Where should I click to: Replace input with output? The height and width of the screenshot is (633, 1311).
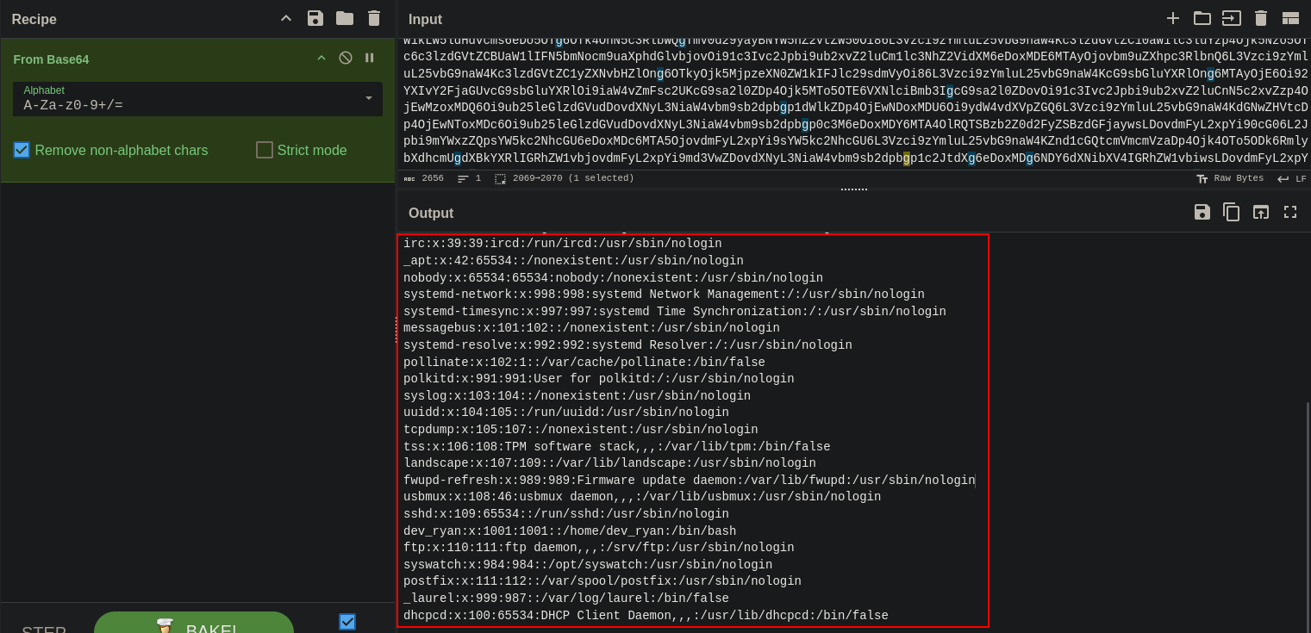(1261, 212)
